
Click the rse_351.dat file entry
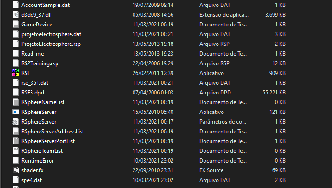[x=35, y=83]
